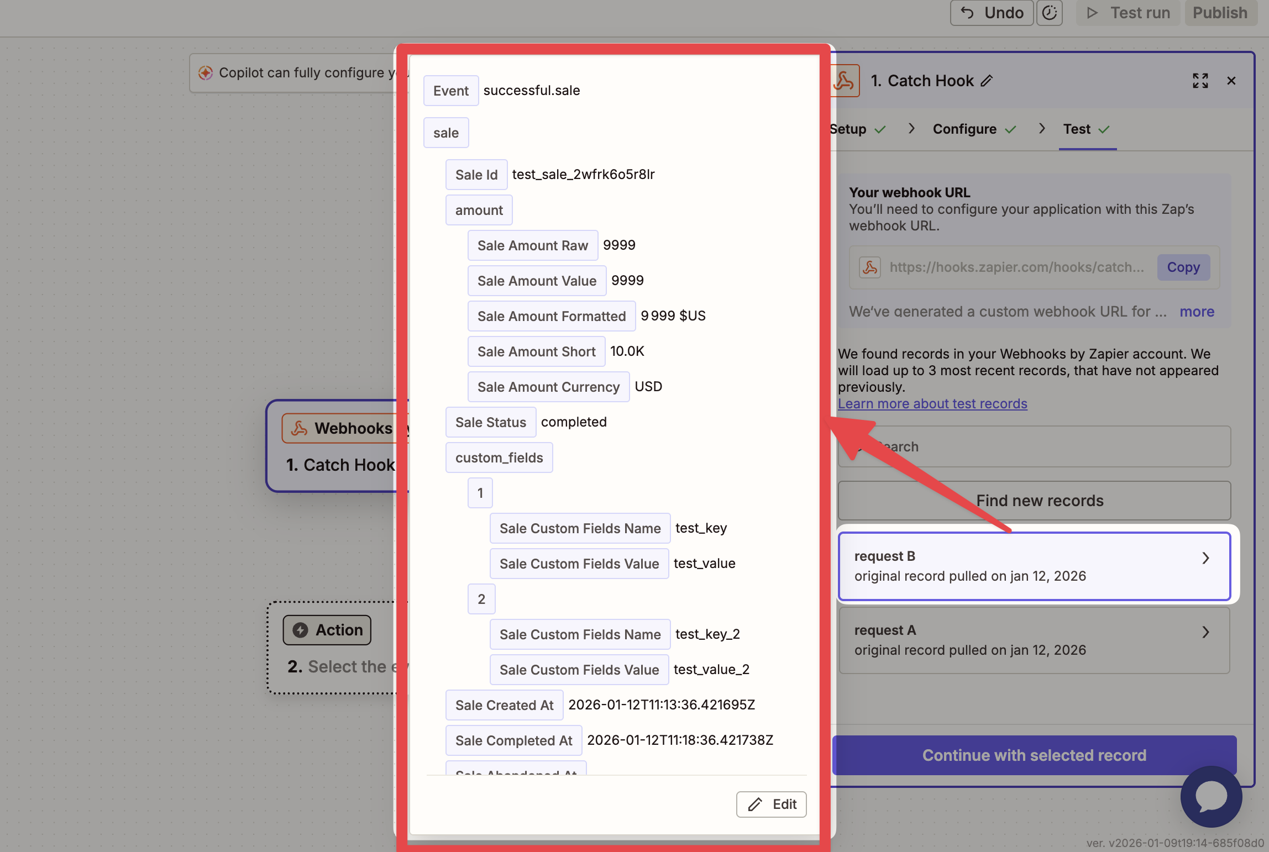Click the webhook icon beside URL field
The image size is (1269, 852).
tap(869, 267)
